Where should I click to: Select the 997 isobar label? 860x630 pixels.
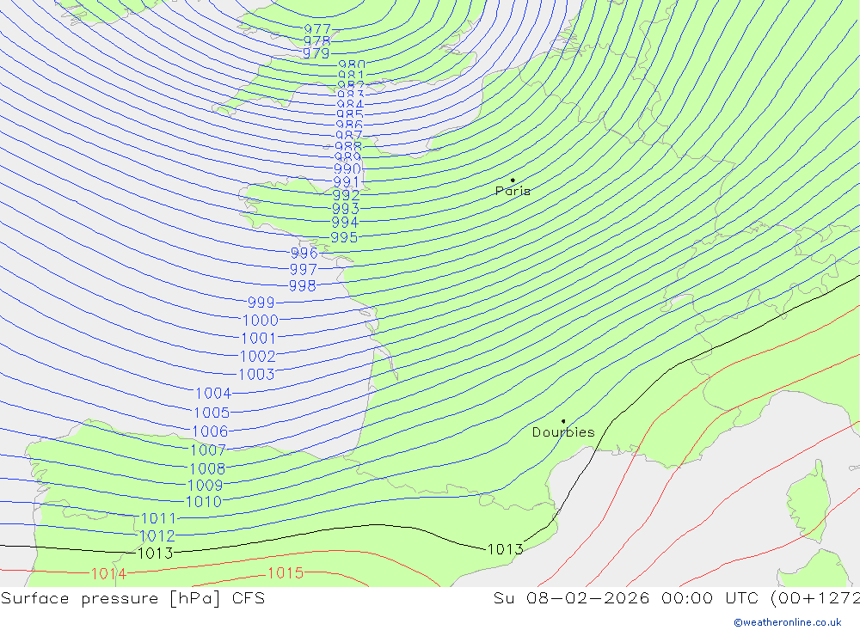(x=304, y=269)
